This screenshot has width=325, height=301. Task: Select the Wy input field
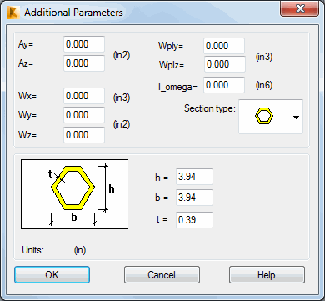[x=84, y=115]
